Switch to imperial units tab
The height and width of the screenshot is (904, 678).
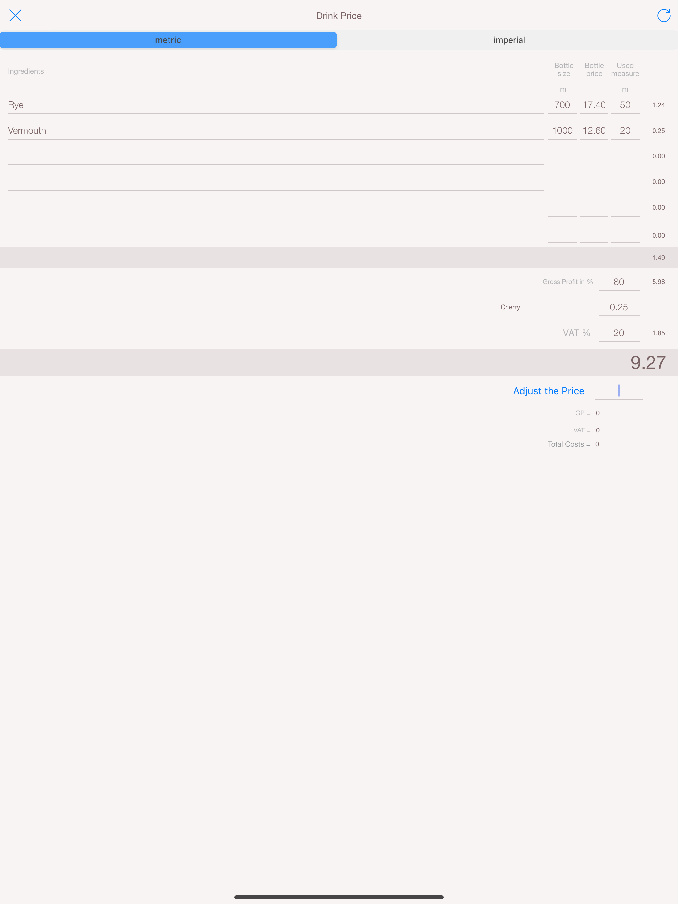[x=509, y=40]
